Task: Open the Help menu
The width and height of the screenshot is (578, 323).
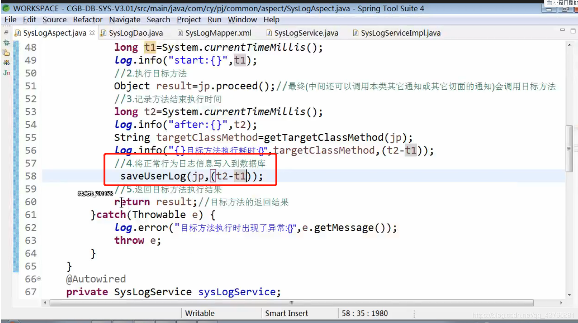Action: [x=271, y=20]
